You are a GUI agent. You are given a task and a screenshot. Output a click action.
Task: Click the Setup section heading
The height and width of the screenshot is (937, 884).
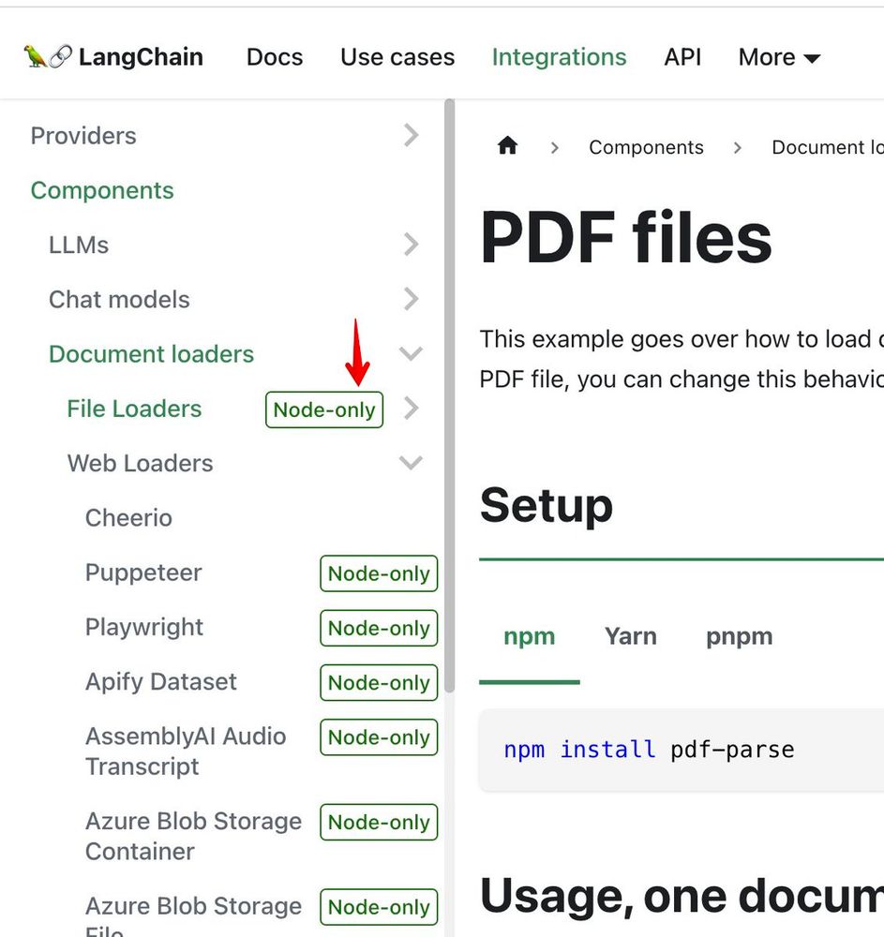tap(547, 505)
